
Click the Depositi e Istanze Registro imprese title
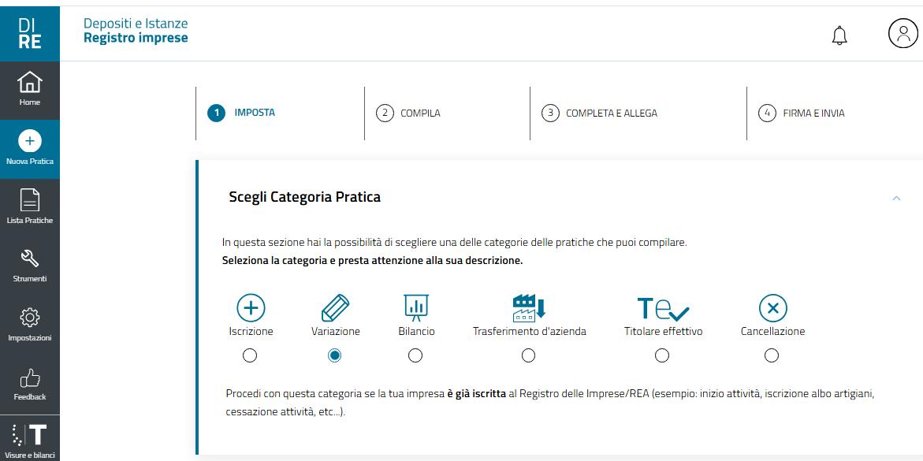click(136, 31)
